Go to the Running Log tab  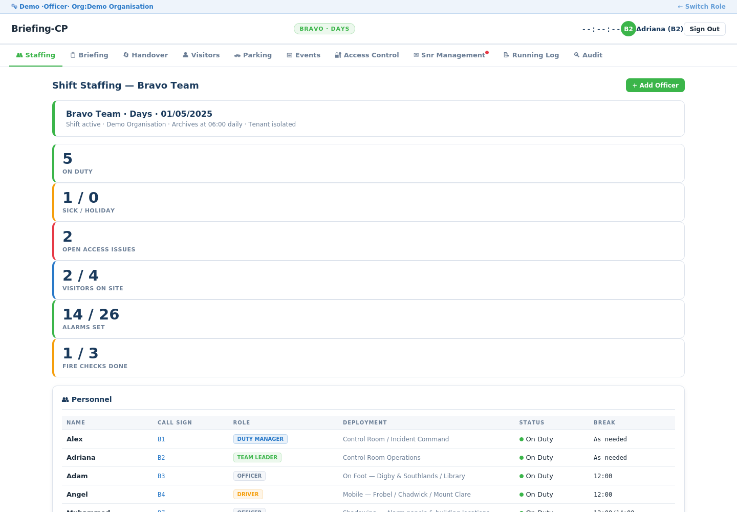(531, 55)
